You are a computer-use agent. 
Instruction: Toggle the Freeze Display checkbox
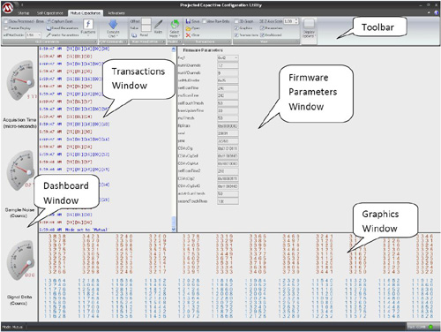pos(6,28)
